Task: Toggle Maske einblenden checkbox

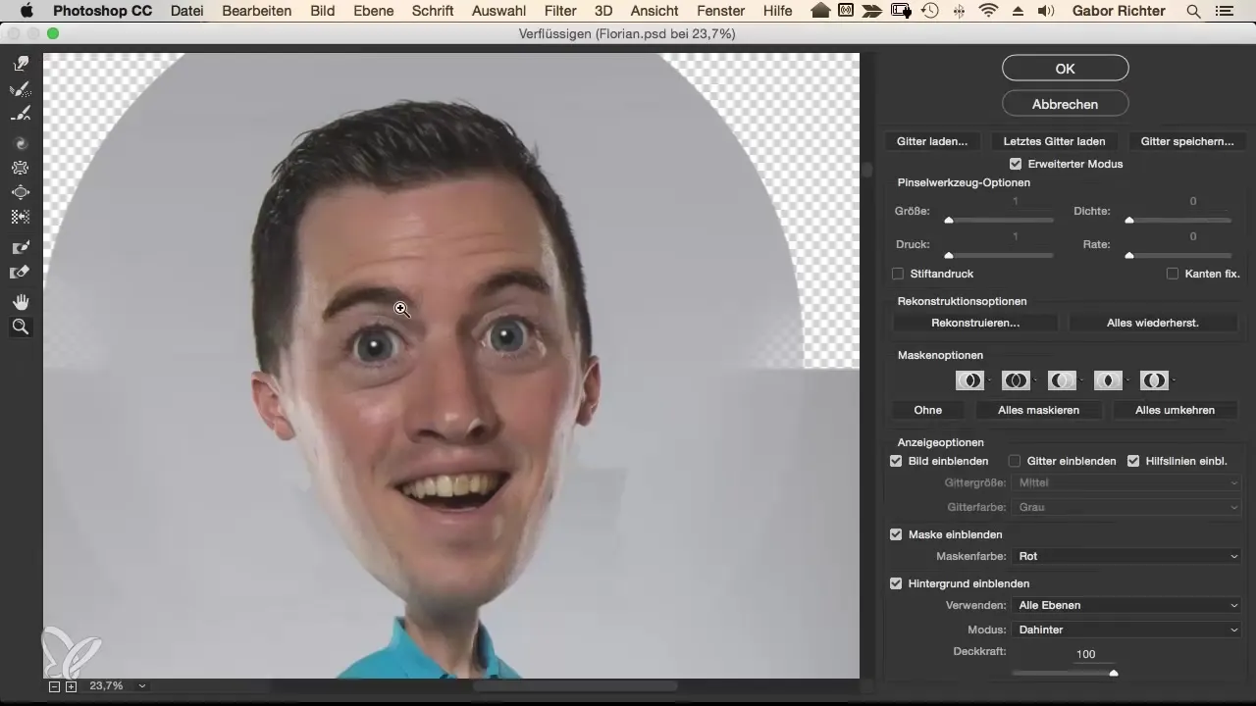Action: pyautogui.click(x=896, y=534)
